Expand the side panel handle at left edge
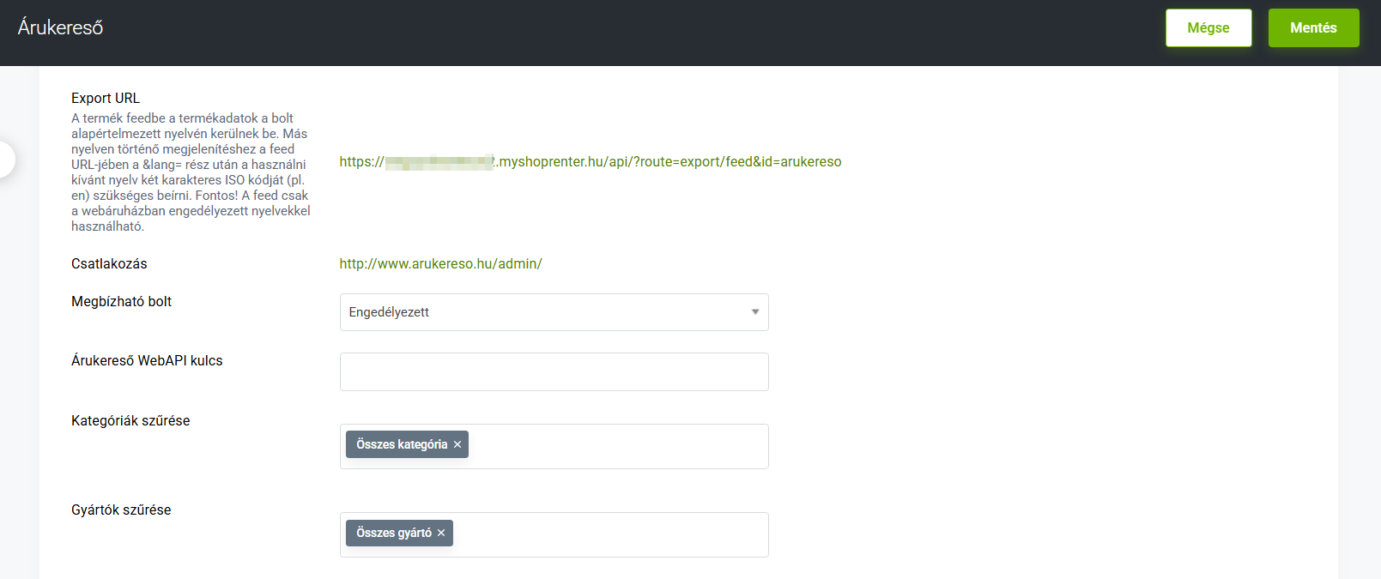Viewport: 1381px width, 579px height. coord(5,159)
